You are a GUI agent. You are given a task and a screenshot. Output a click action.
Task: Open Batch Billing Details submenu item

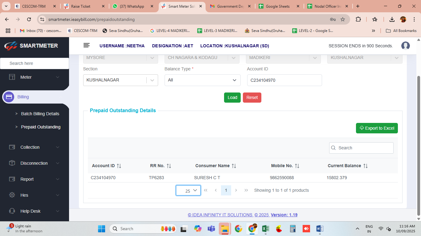pos(40,114)
